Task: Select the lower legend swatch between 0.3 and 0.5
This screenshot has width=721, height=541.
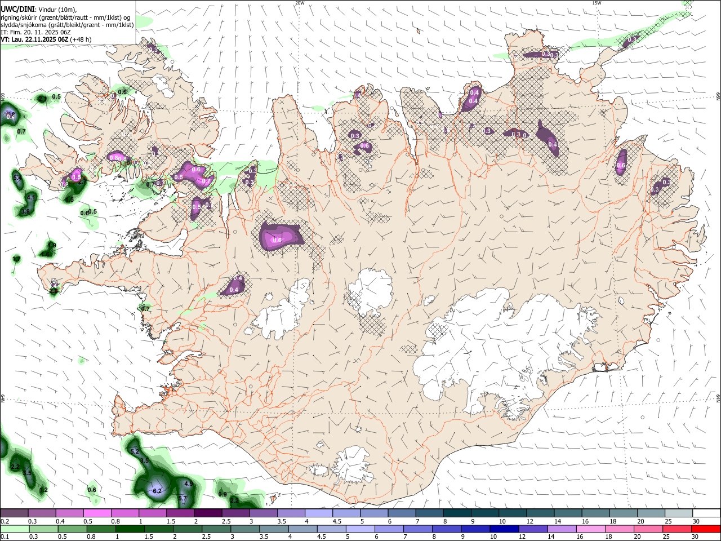Action: (43, 529)
